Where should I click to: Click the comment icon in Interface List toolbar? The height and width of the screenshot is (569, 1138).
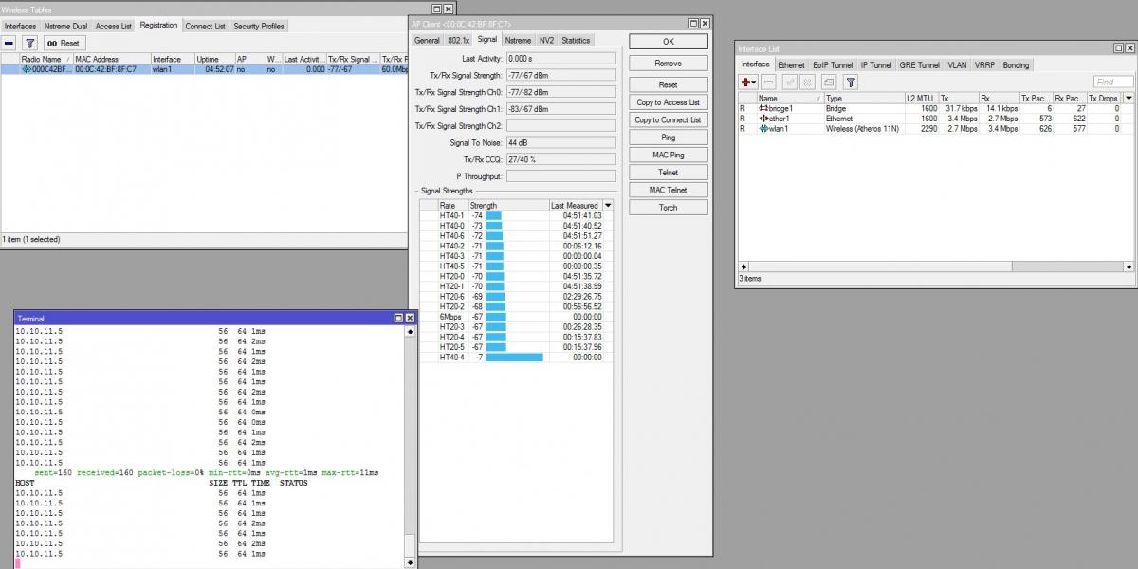829,83
